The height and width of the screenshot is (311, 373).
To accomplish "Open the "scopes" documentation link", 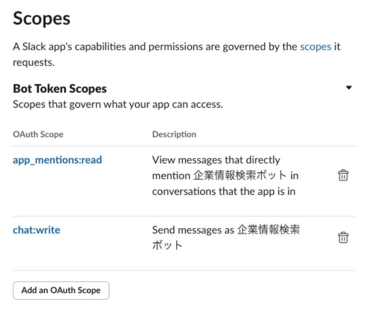I will coord(315,47).
